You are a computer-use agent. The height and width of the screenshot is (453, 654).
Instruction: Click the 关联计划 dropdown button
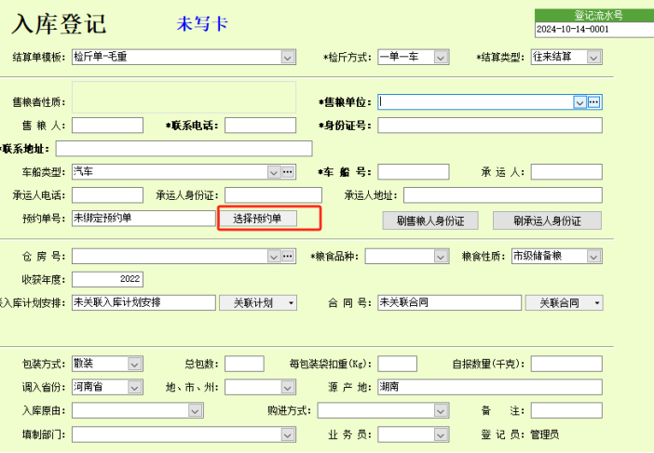(257, 302)
